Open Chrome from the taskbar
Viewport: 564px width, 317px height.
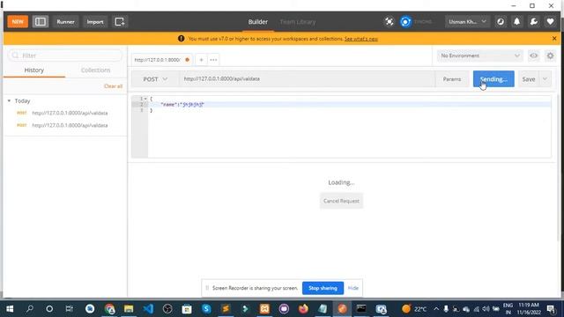point(109,309)
